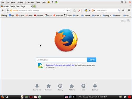Click the Downloads icon at the page bottom
Image resolution: width=132 pixels, height=99 pixels.
[x=37, y=86]
